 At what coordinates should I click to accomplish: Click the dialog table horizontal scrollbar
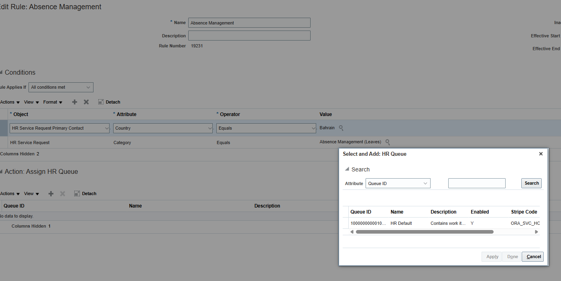tap(425, 232)
